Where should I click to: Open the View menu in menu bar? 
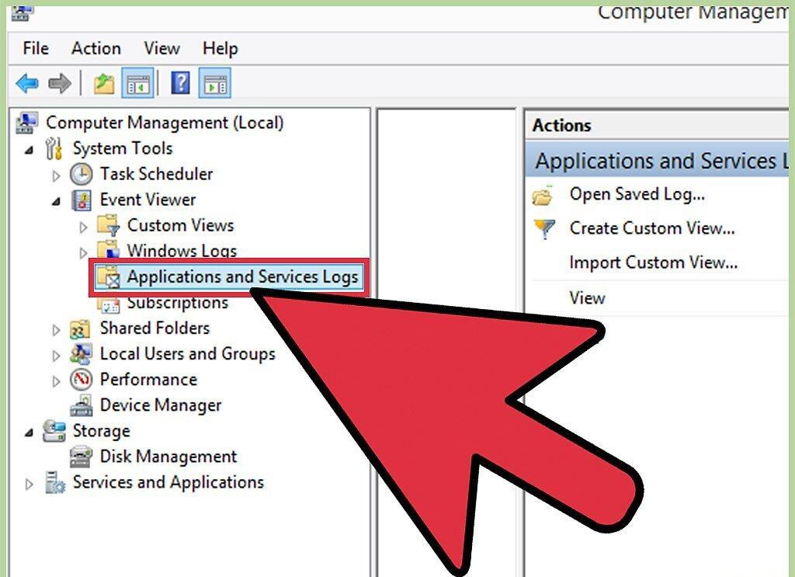click(x=161, y=48)
